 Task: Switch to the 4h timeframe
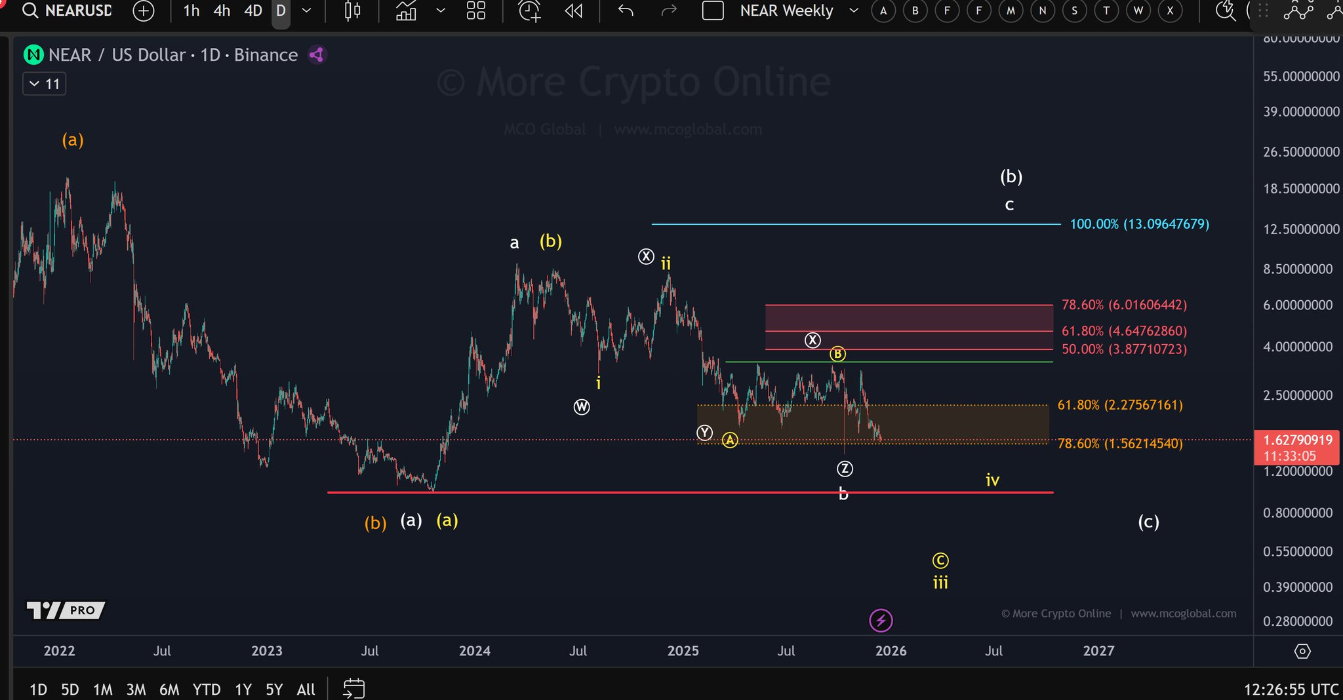click(x=222, y=11)
